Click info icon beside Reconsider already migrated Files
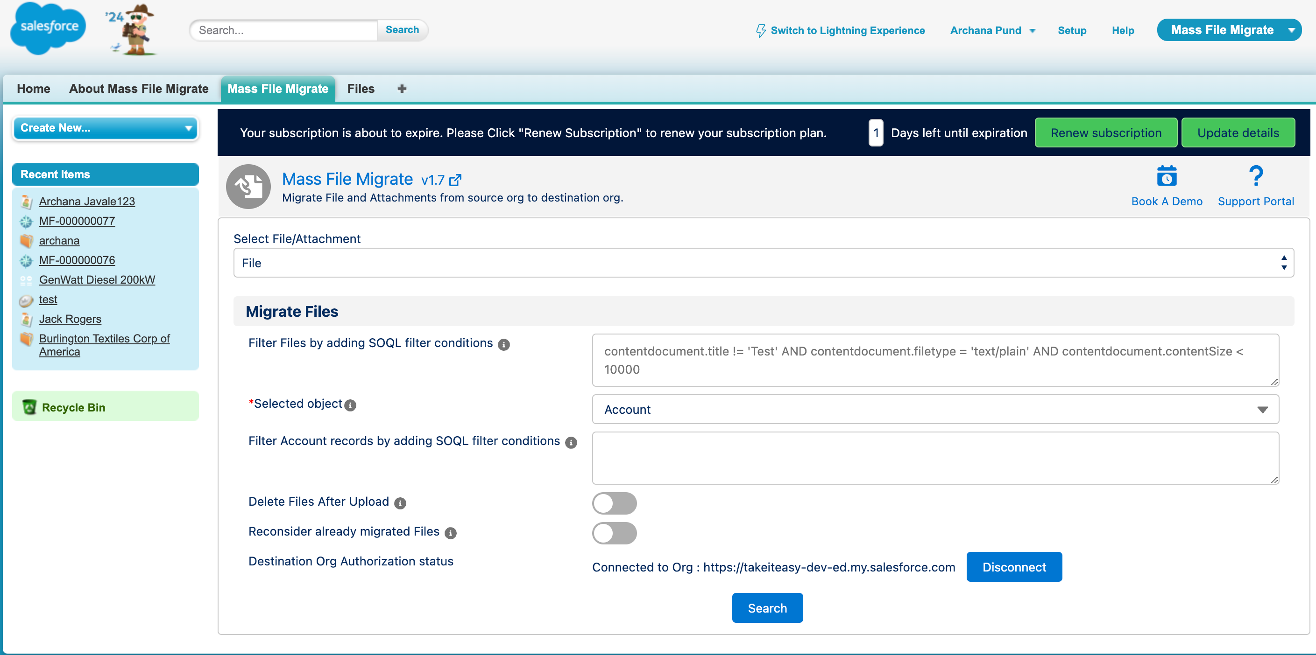This screenshot has width=1316, height=655. (x=450, y=533)
